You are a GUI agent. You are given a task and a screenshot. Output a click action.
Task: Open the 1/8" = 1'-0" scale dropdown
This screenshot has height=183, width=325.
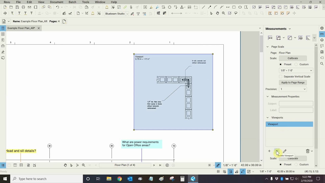coord(296,70)
